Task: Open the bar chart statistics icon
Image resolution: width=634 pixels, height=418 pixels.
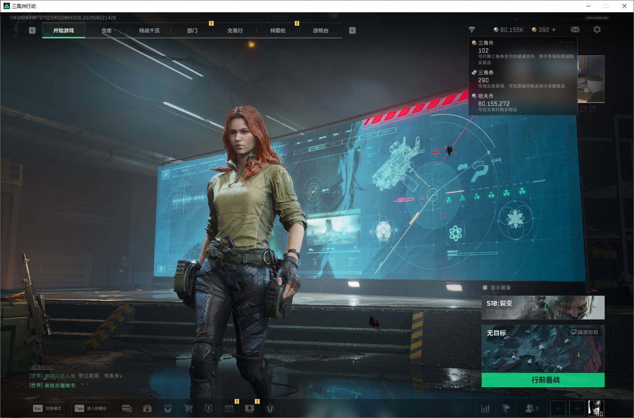Action: 485,408
